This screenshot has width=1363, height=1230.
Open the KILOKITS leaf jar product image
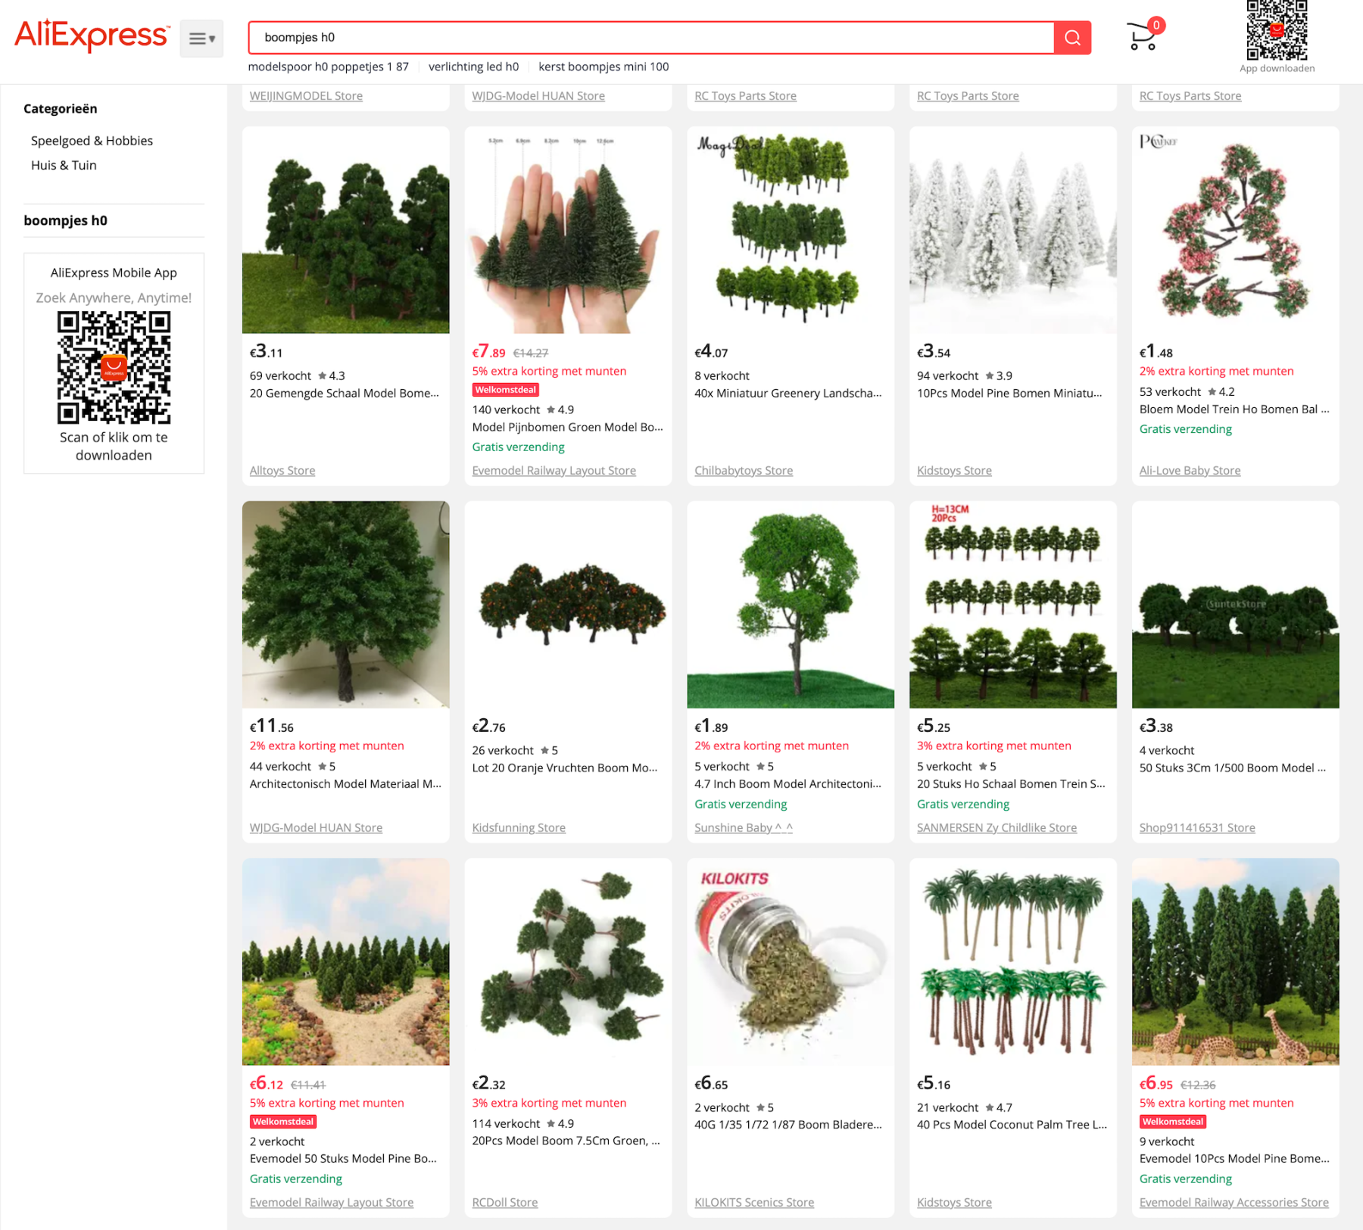coord(790,962)
